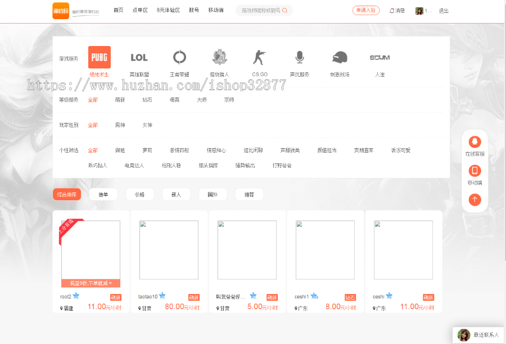Activate the 综合排序 sorting control

(x=67, y=194)
